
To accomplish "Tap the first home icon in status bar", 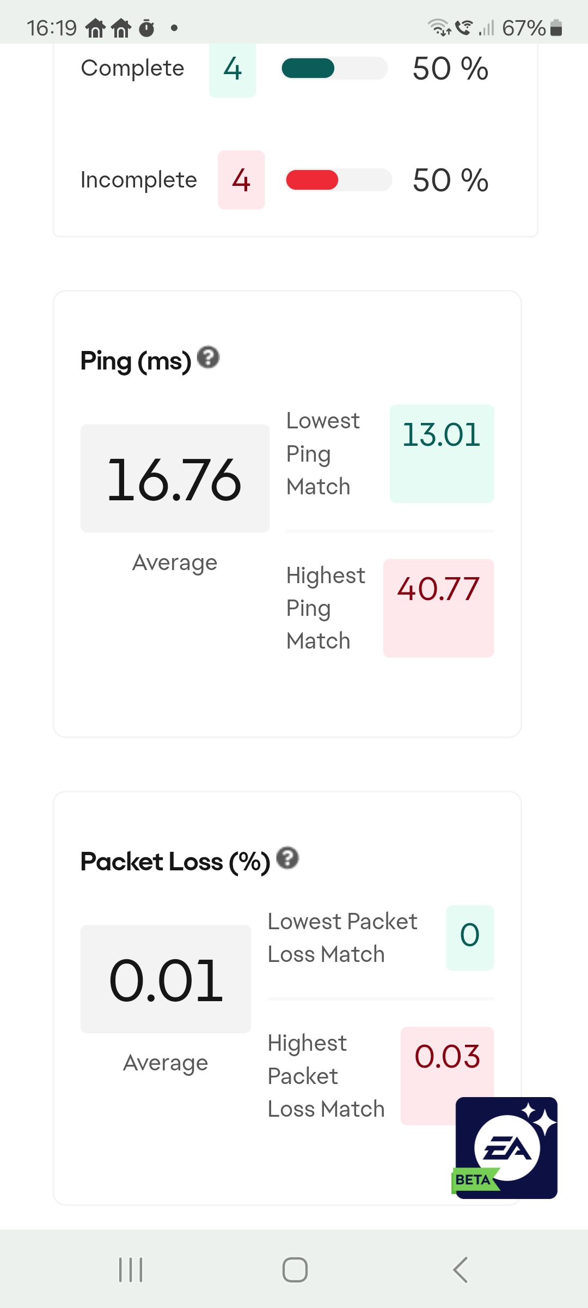I will pyautogui.click(x=96, y=27).
